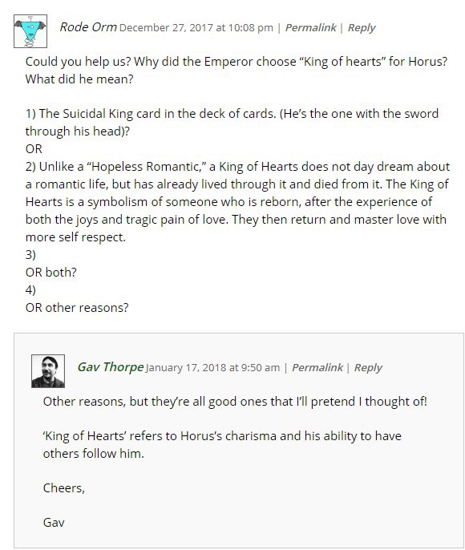Reply to Gav Thorpe's comment
The image size is (465, 550).
368,367
